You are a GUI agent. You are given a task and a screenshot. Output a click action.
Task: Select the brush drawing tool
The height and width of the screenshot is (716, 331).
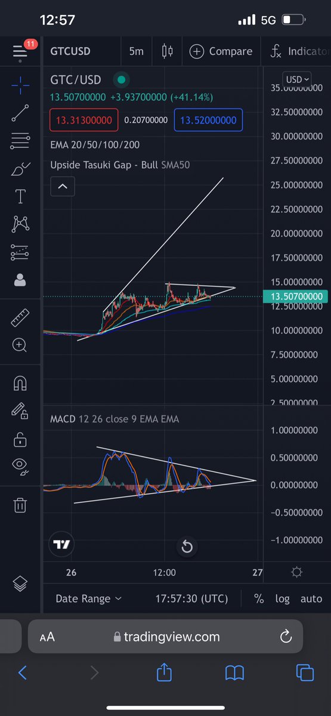tap(20, 169)
